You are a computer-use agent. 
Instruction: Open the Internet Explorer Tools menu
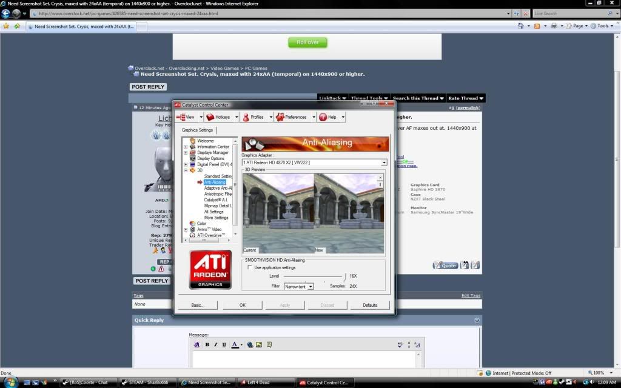tap(602, 26)
